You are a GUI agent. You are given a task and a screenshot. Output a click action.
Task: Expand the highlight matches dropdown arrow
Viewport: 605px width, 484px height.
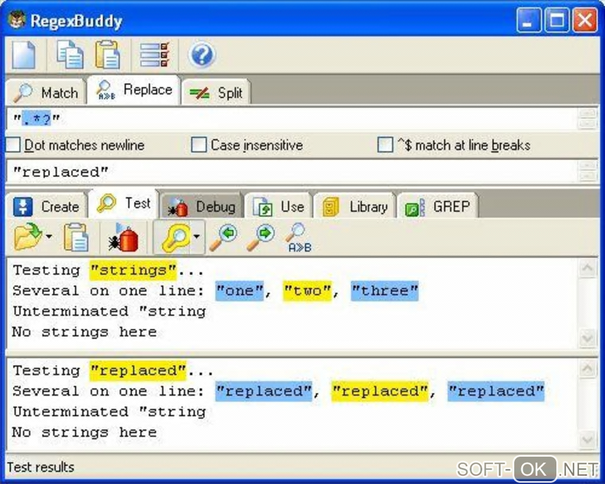pyautogui.click(x=197, y=237)
